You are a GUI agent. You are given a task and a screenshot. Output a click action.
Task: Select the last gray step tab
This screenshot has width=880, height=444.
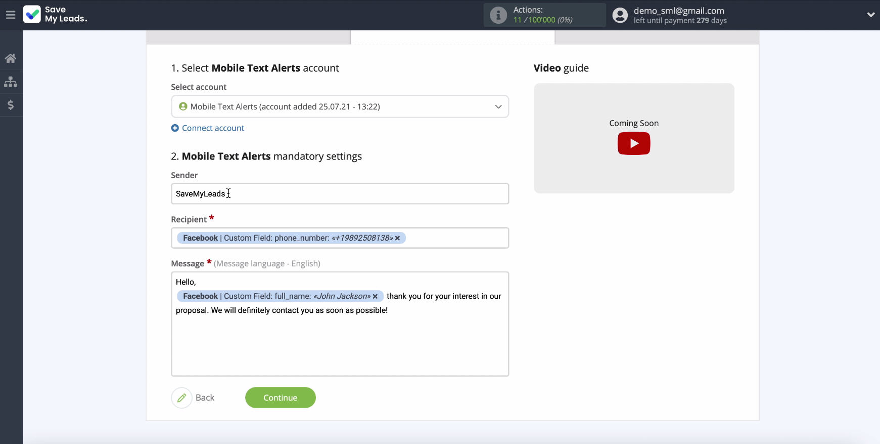click(x=657, y=37)
